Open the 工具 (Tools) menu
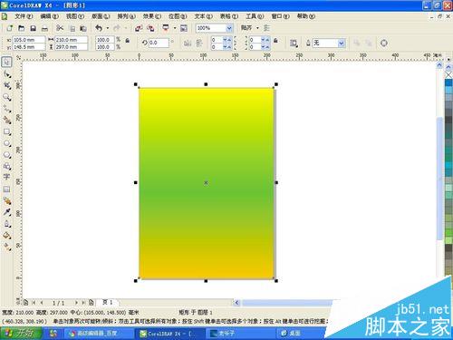This screenshot has width=453, height=340. pos(255,16)
